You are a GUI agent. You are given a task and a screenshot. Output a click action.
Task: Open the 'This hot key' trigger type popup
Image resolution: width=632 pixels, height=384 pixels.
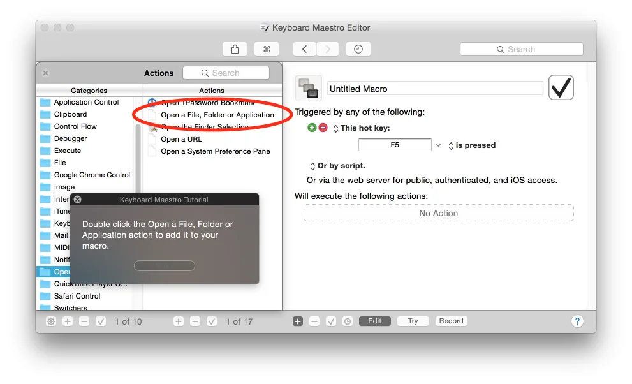pos(361,128)
